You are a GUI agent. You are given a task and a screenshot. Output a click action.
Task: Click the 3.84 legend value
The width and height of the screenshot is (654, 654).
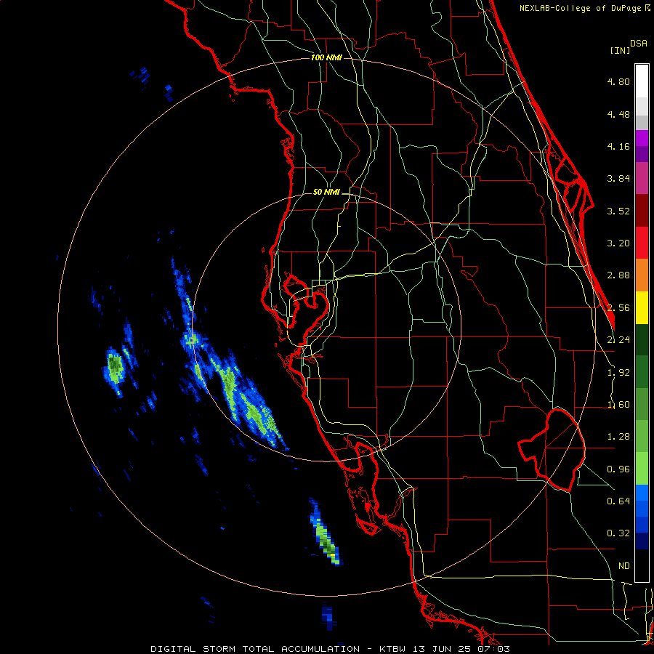(x=618, y=179)
